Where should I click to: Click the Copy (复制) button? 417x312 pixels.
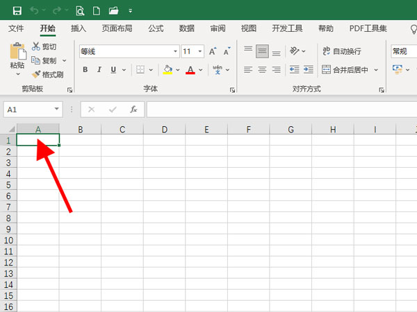click(45, 60)
